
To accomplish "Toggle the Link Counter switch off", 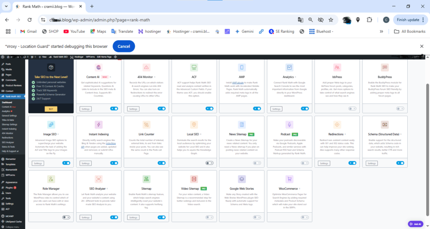I will pos(162,163).
